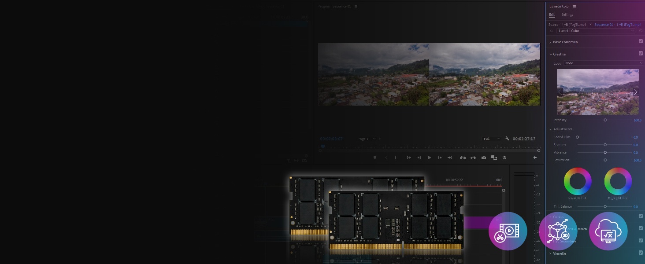The image size is (645, 264).
Task: Click the Intensity value 100.0
Action: click(638, 120)
